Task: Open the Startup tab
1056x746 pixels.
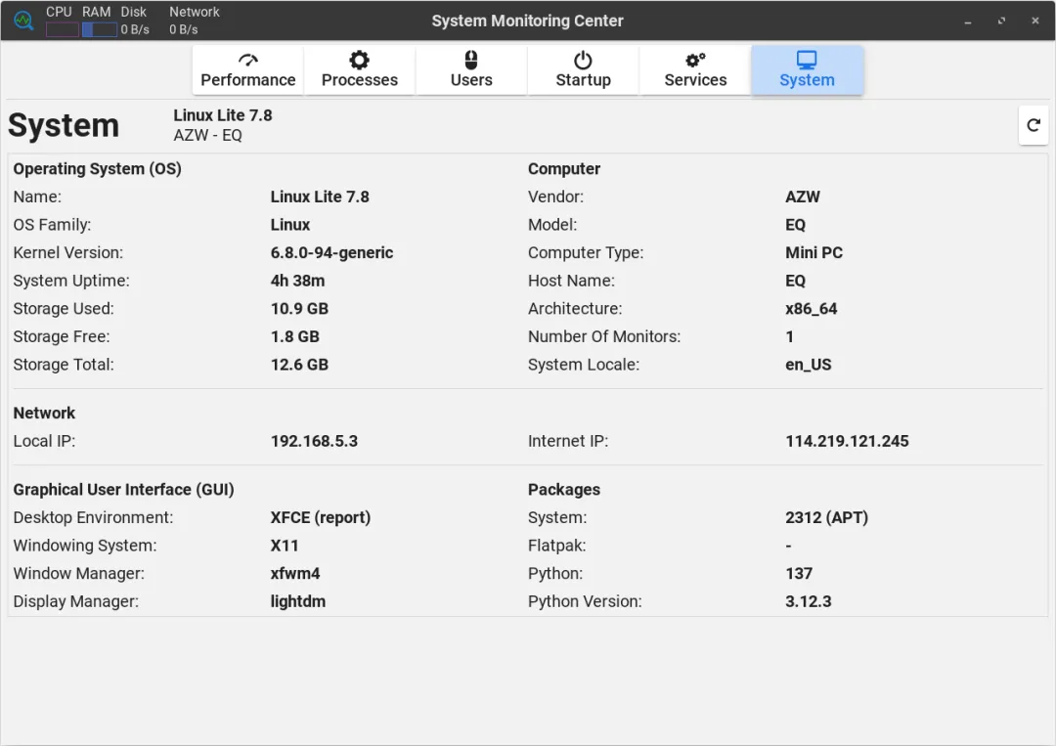Action: (x=583, y=70)
